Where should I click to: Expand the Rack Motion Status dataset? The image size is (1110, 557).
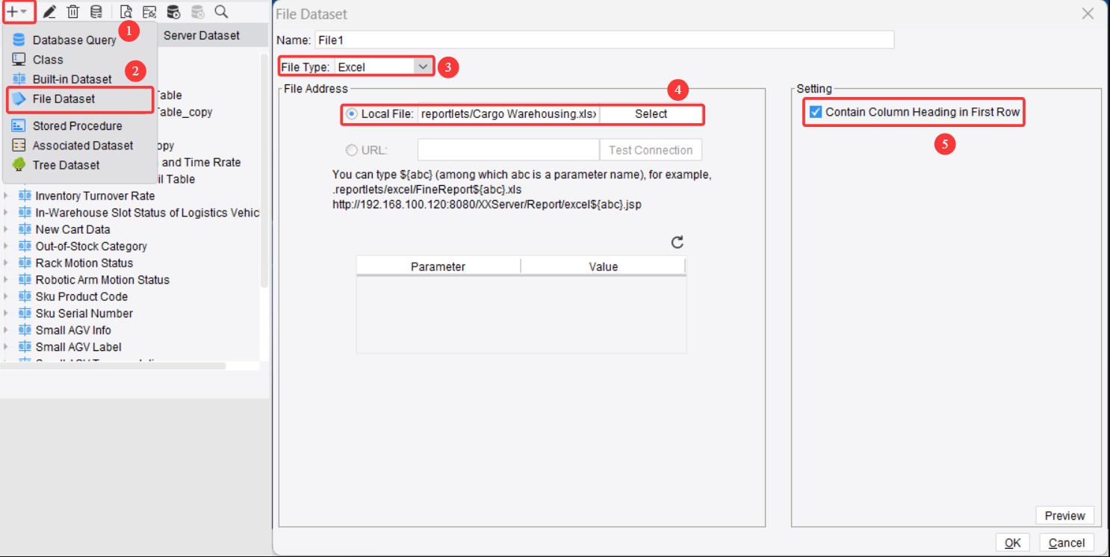(x=7, y=263)
